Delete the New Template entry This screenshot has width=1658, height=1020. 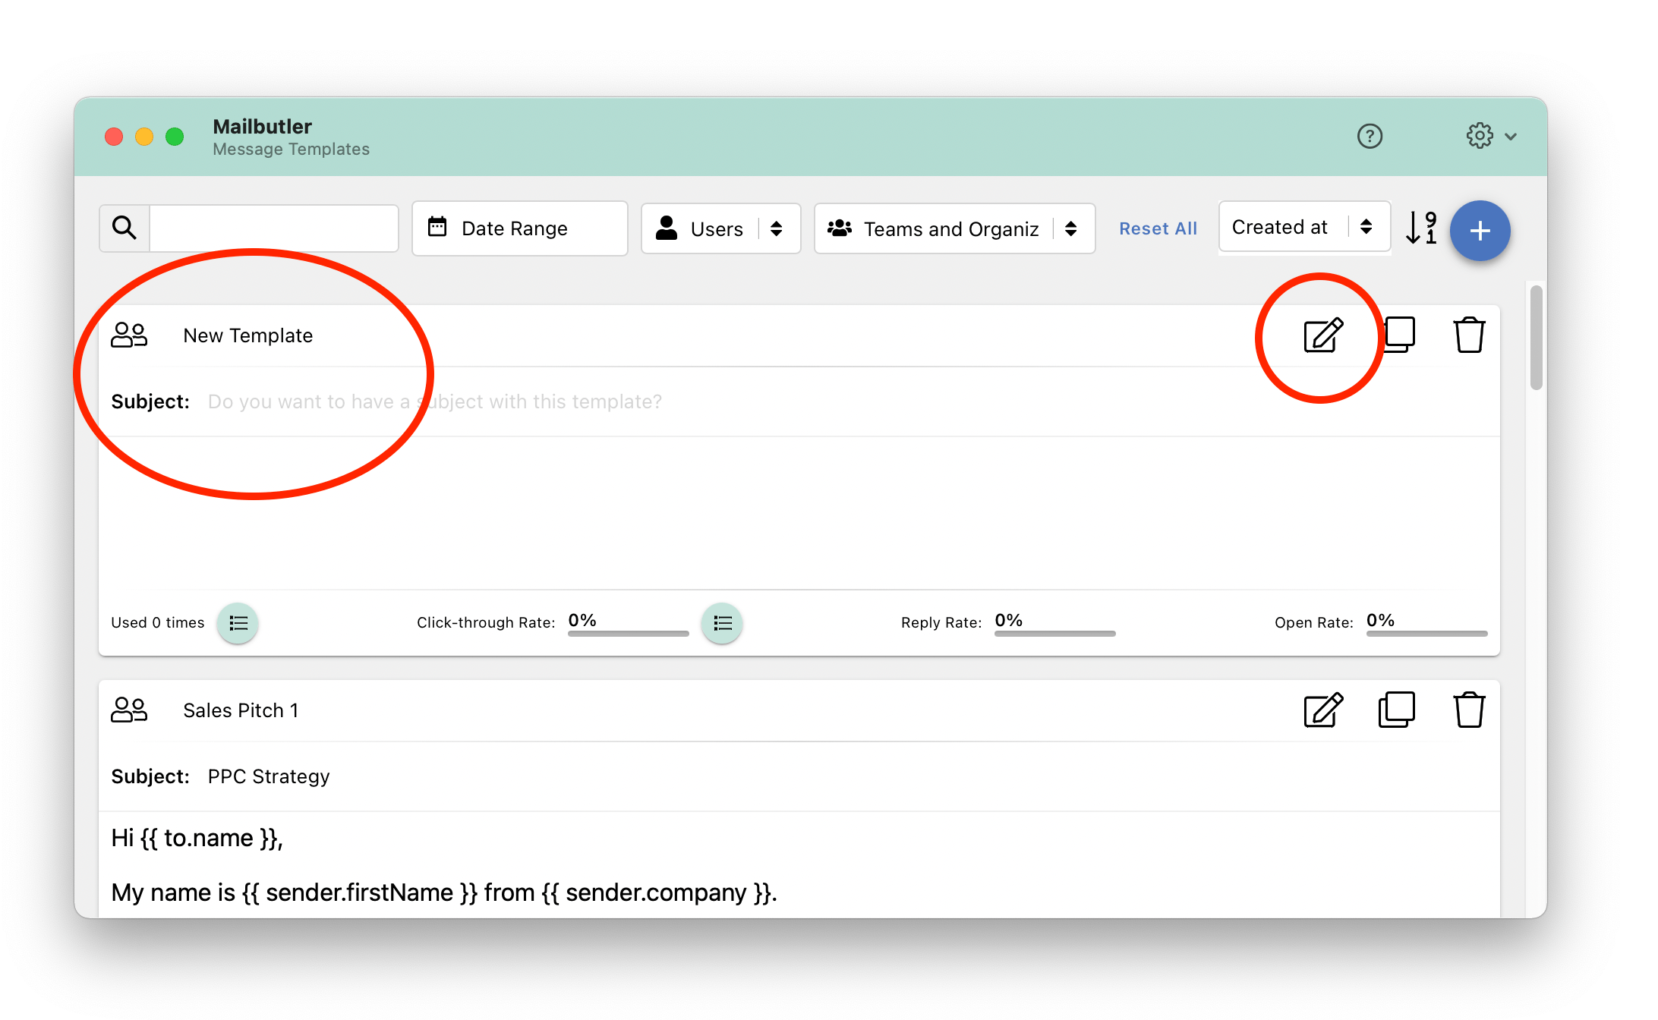point(1469,335)
